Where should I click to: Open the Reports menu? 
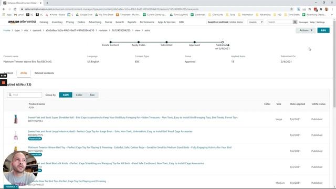pos(132,22)
